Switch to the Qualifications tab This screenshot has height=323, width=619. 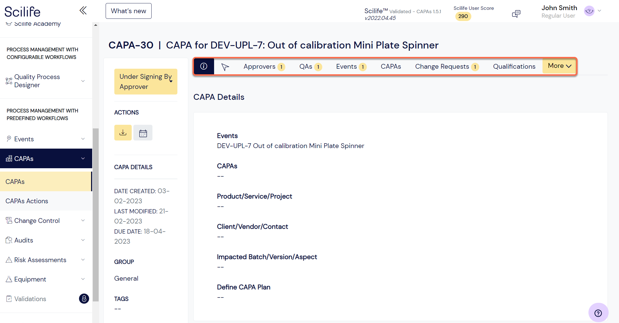(514, 66)
